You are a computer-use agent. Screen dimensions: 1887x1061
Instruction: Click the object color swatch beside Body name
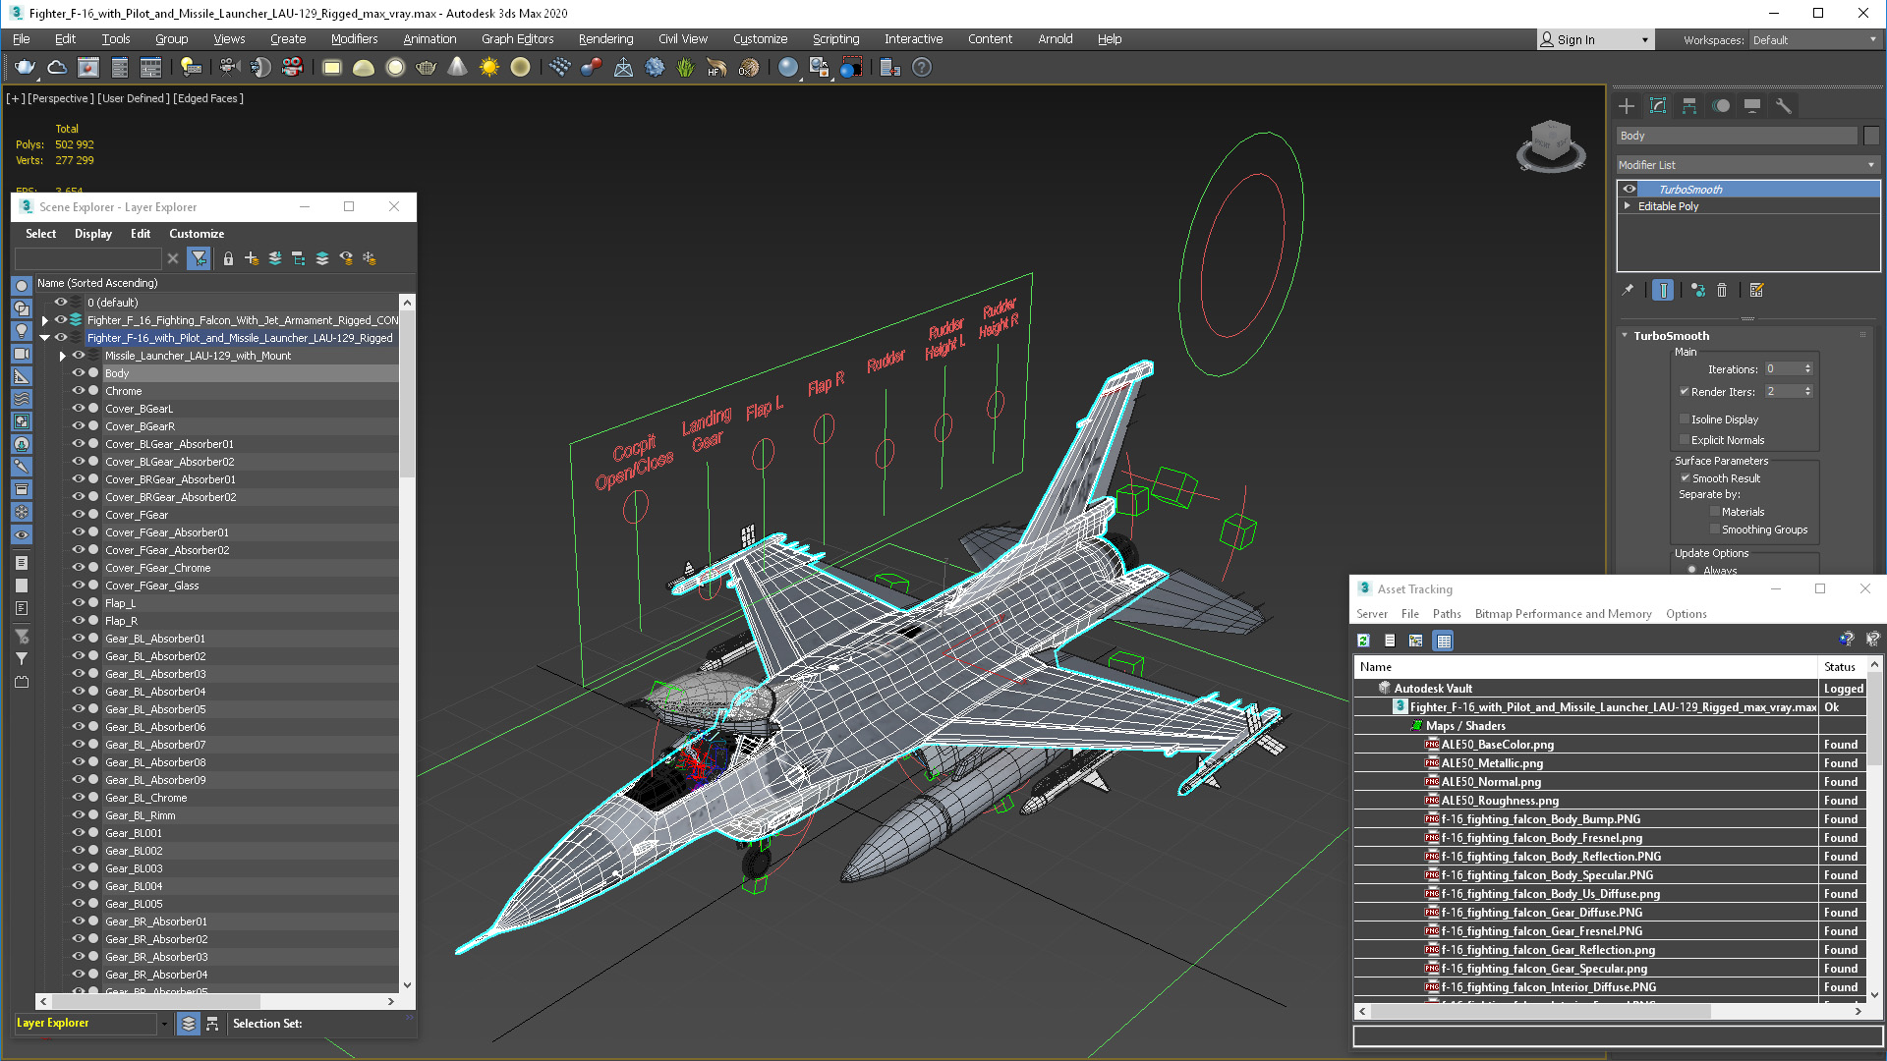1871,136
